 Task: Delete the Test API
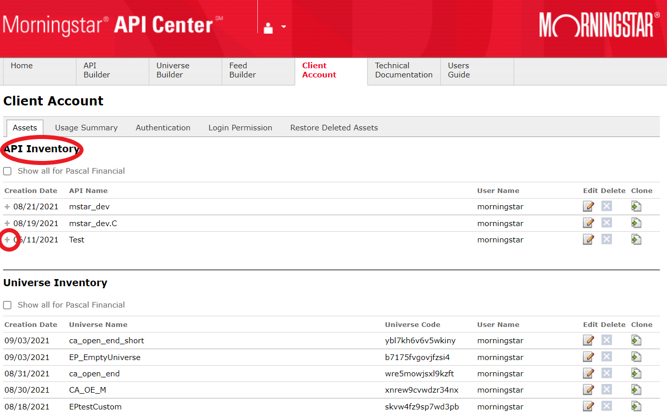pos(606,239)
